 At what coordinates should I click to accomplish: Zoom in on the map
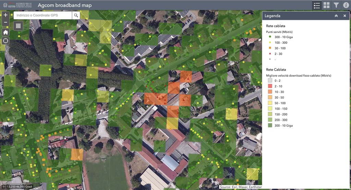click(5, 15)
